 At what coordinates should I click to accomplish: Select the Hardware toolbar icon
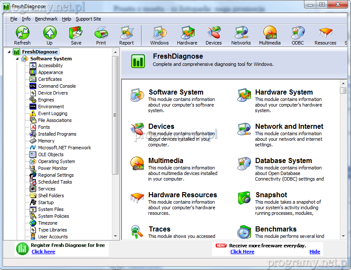187,33
